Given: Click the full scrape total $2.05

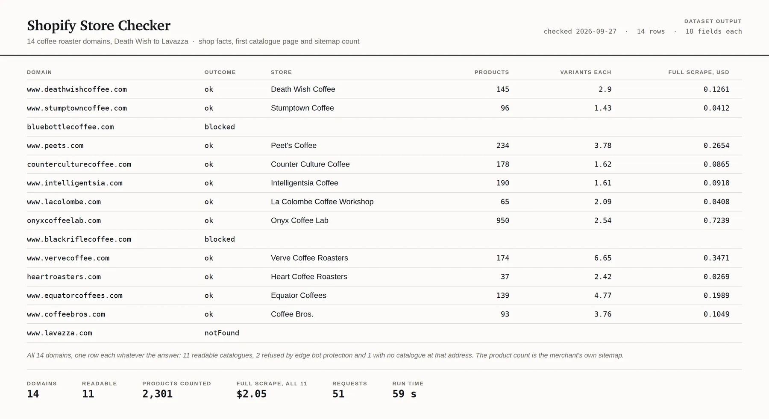Looking at the screenshot, I should (252, 394).
